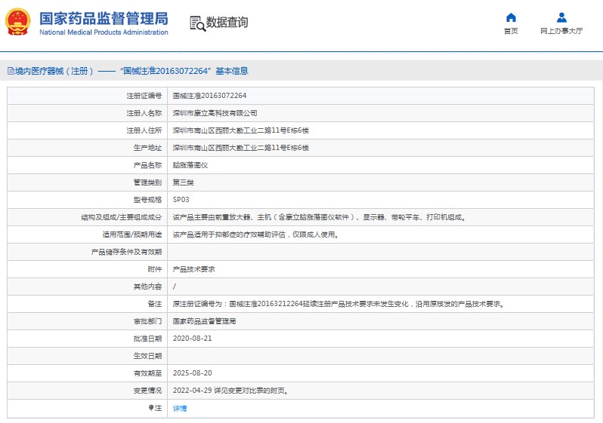Click the 数据查询 label

pos(227,23)
